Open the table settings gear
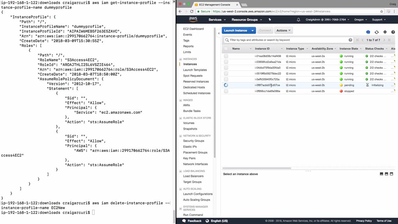The width and height of the screenshot is (398, 224). coord(385,32)
